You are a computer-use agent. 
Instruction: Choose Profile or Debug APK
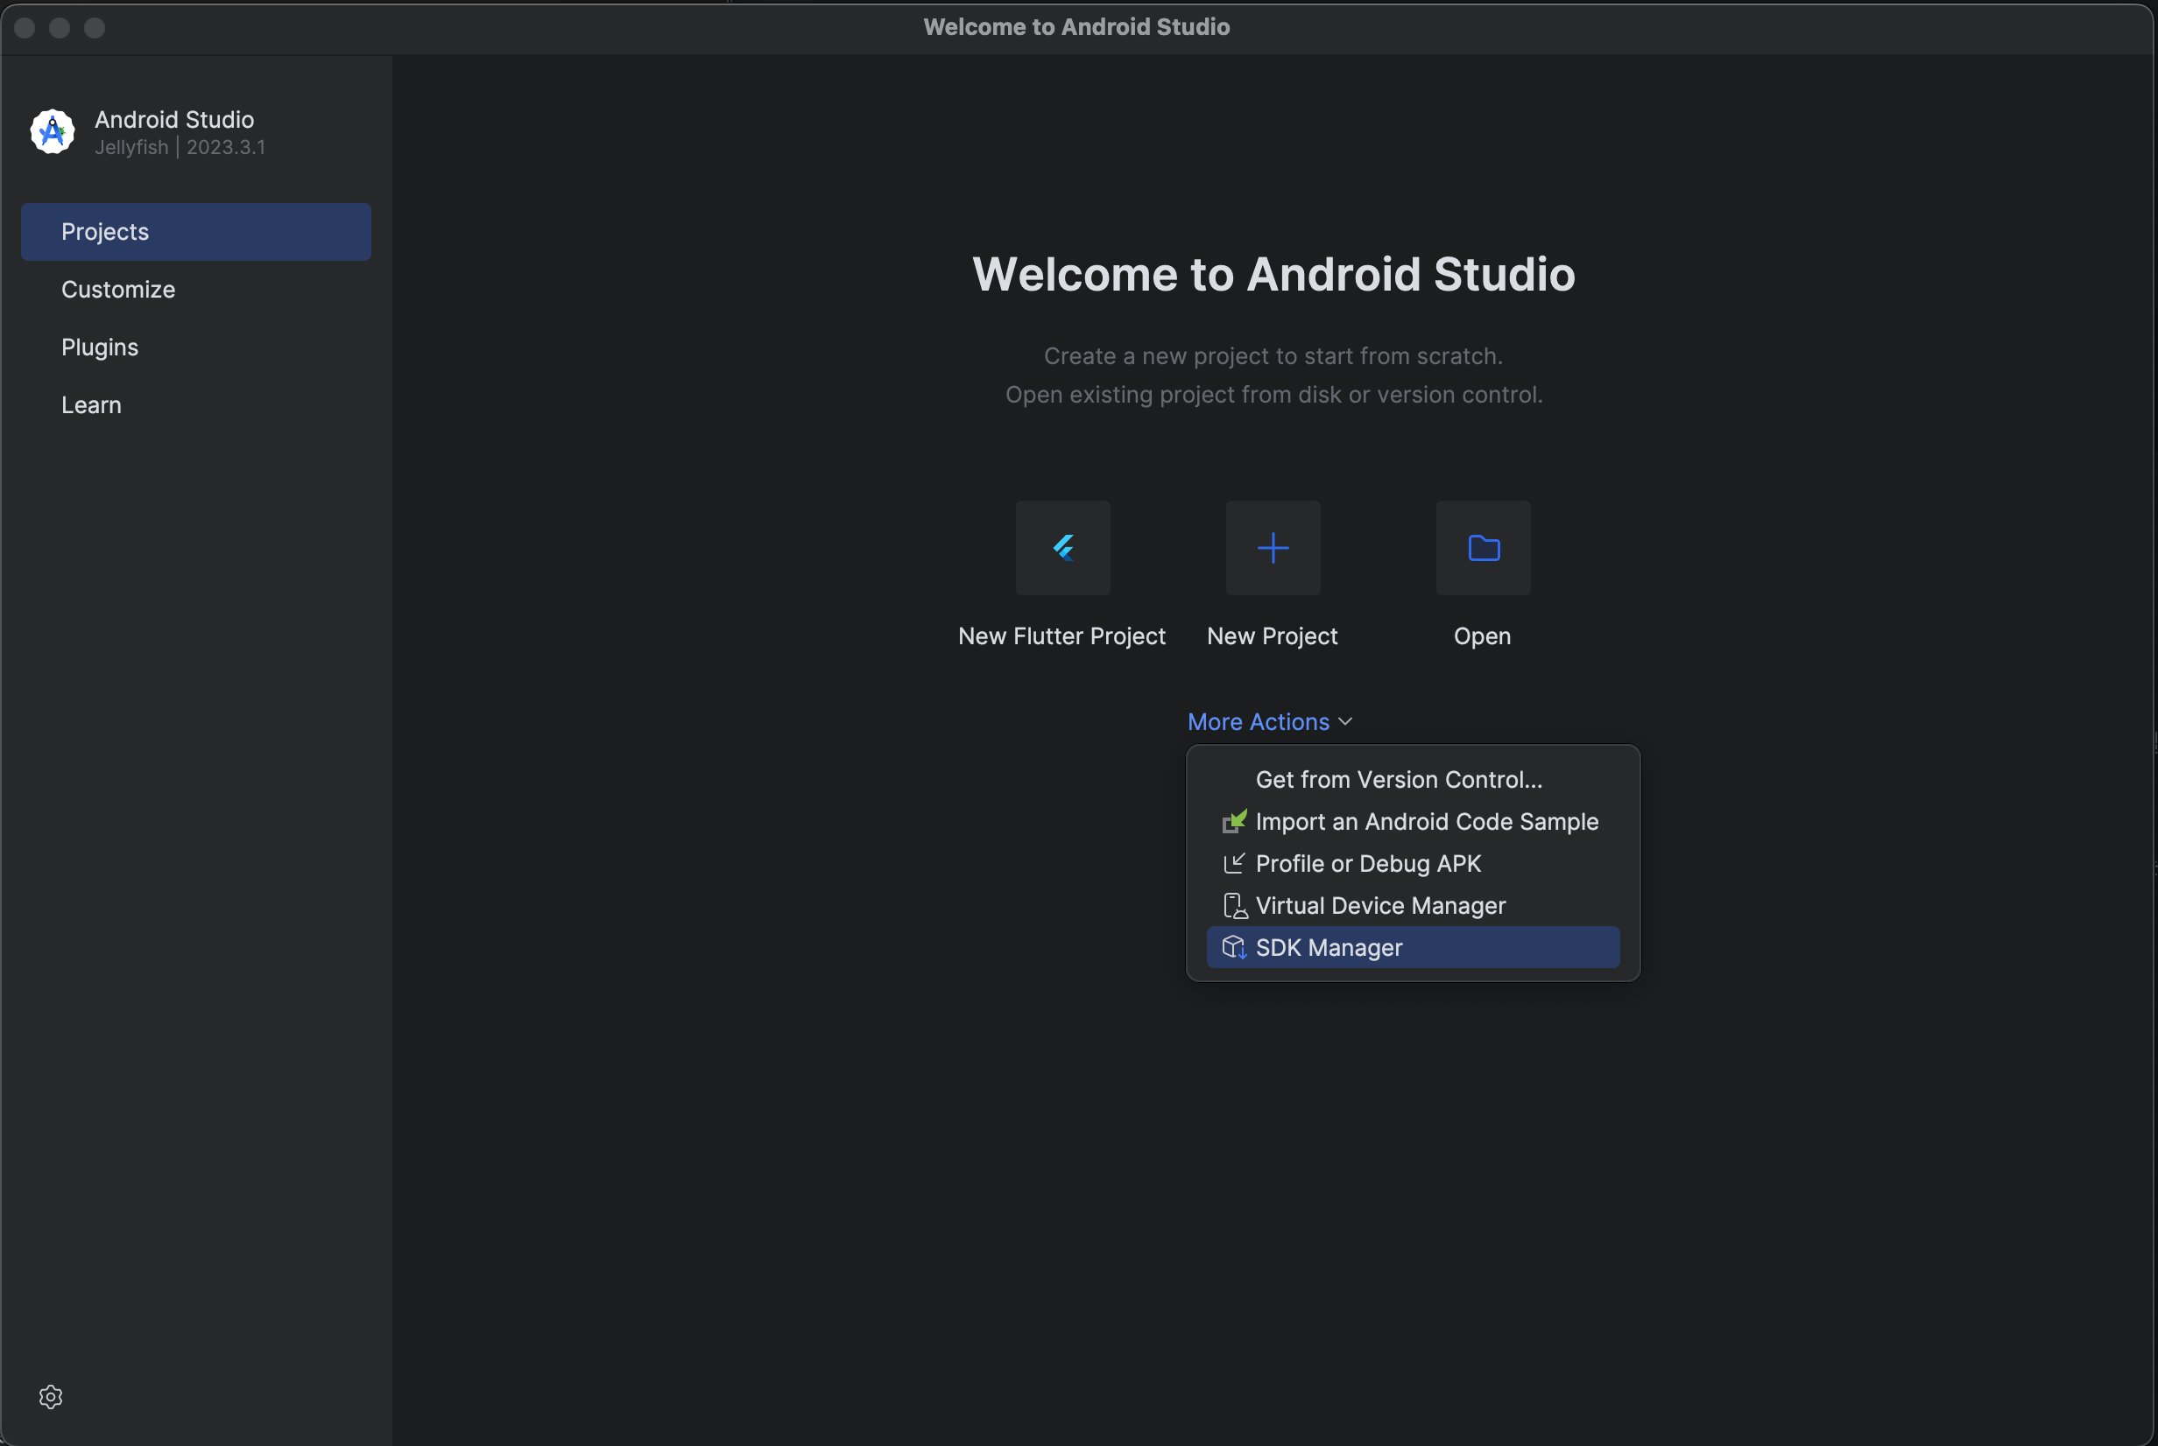pos(1413,863)
